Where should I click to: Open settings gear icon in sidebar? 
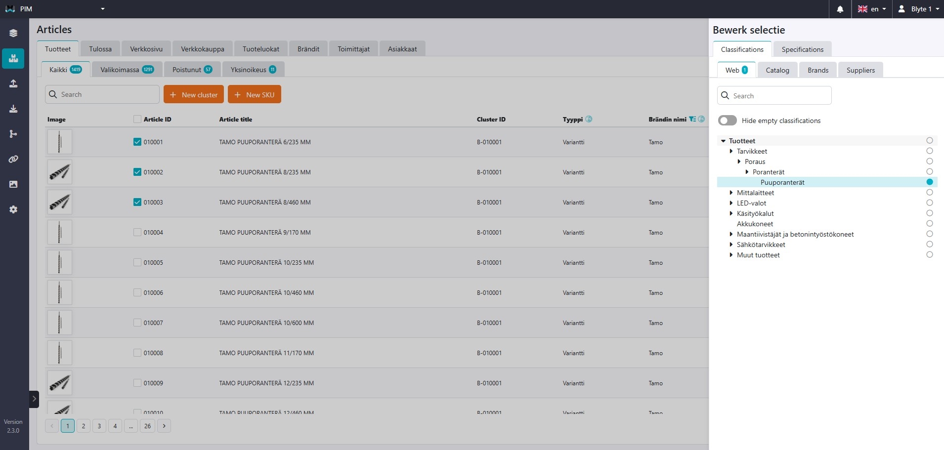13,209
